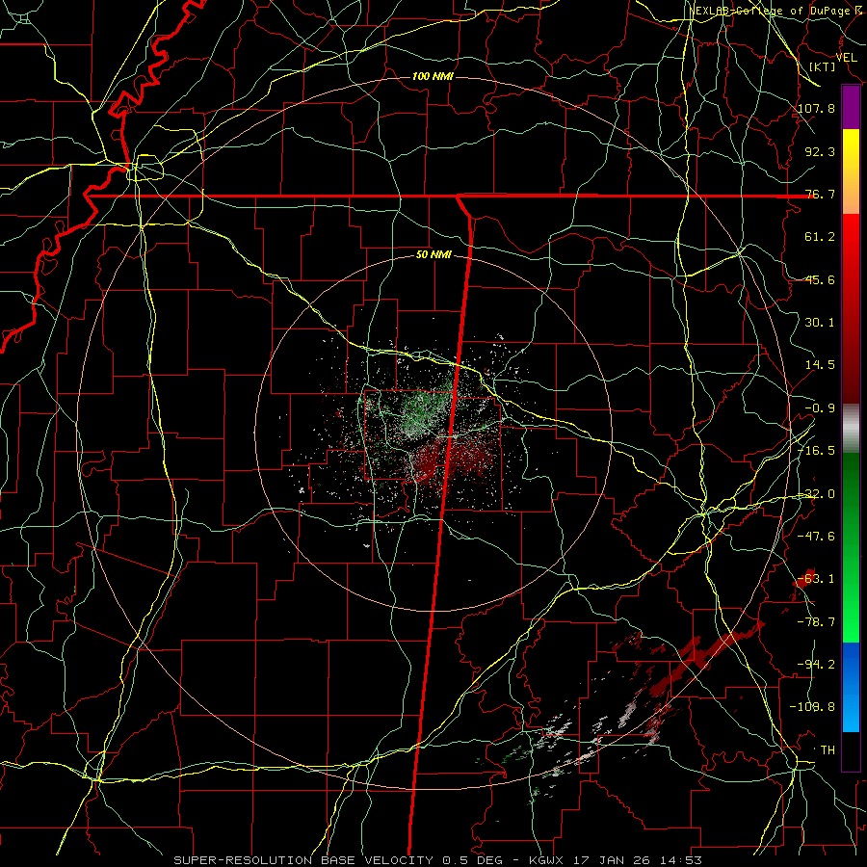Click the yellow-orange segment of the color bar

point(851,171)
